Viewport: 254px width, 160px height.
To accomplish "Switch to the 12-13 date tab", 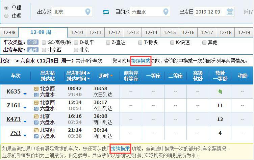I will coord(132,32).
